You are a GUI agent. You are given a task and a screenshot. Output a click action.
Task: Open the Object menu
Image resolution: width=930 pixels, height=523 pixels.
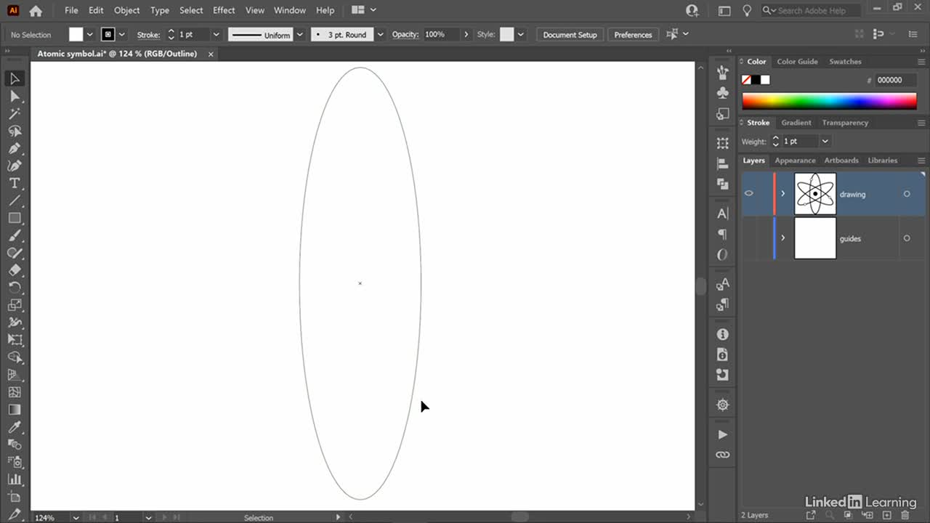(x=127, y=10)
